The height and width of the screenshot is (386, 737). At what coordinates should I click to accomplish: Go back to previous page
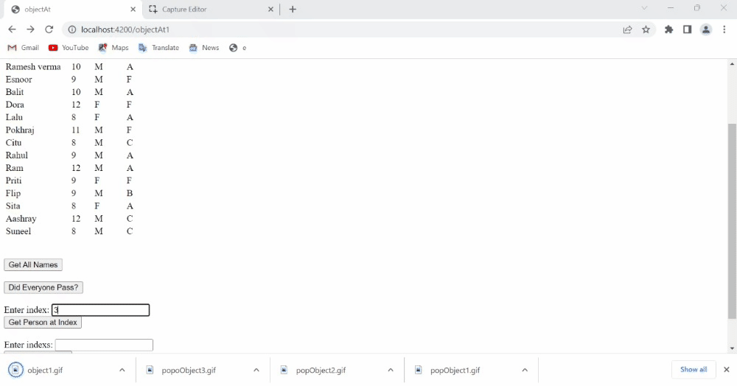point(13,29)
